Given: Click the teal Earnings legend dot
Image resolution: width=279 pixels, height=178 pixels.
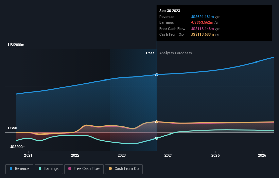Looking at the screenshot, I should coord(40,168).
